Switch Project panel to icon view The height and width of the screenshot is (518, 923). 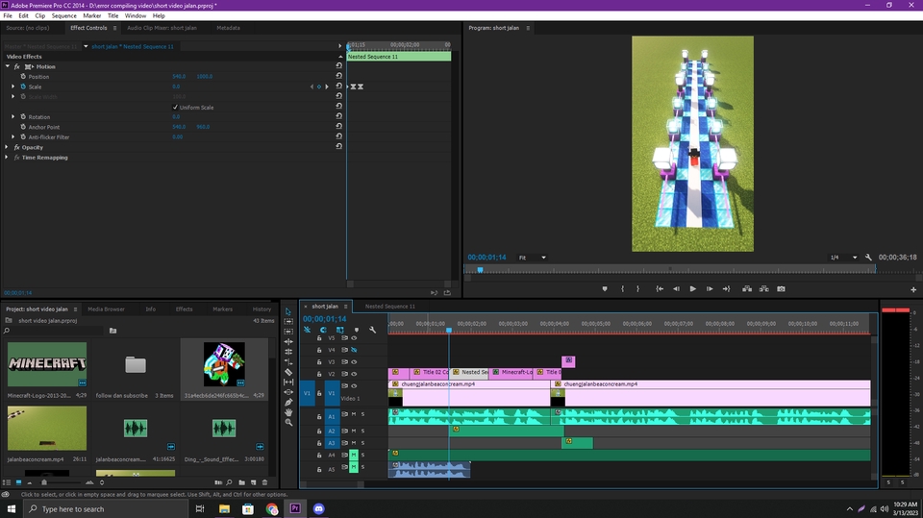(18, 482)
